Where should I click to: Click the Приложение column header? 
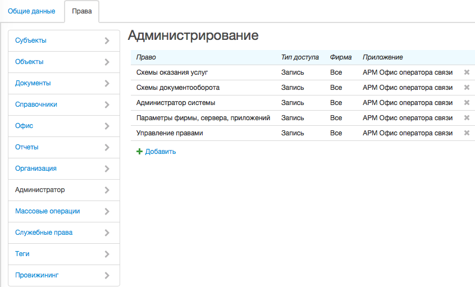coord(383,57)
